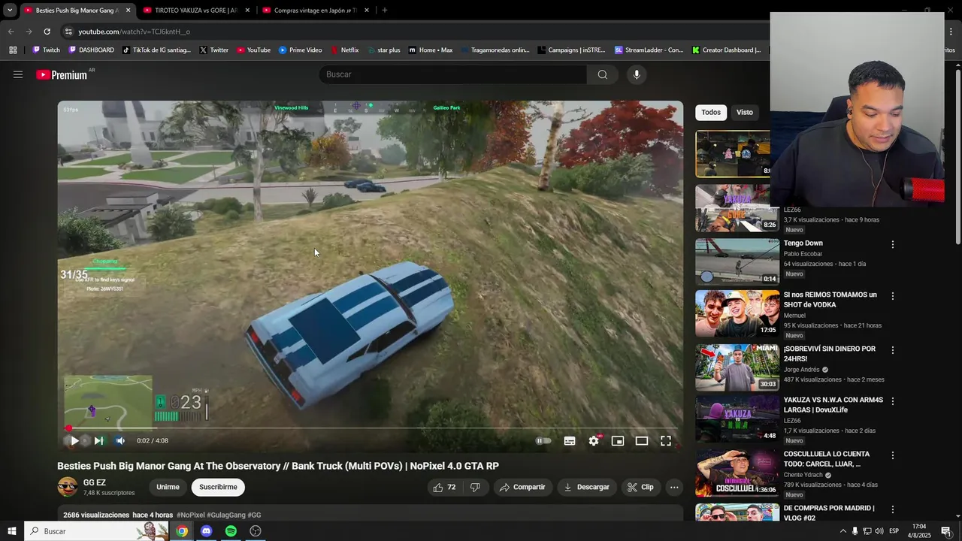Open a new browser tab
962x541 pixels.
pyautogui.click(x=384, y=11)
